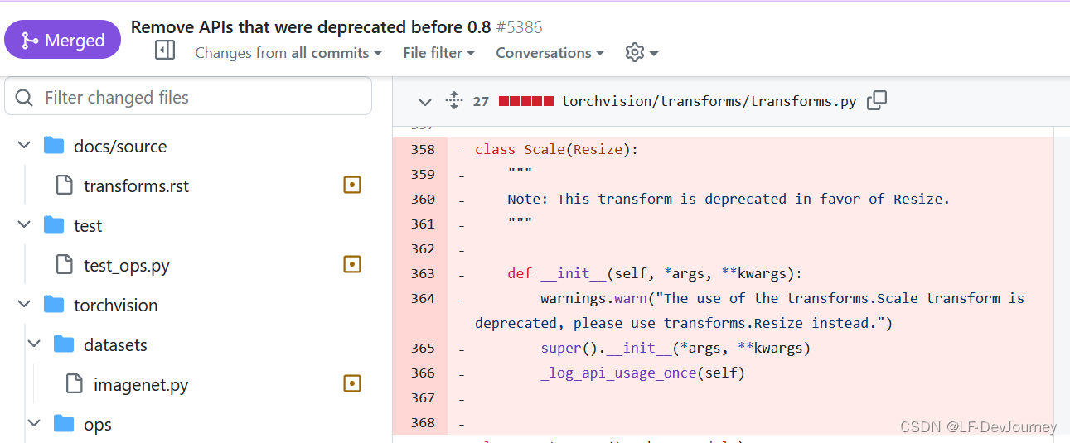Collapse the test folder
Screen dimensions: 1070x443
(24, 225)
